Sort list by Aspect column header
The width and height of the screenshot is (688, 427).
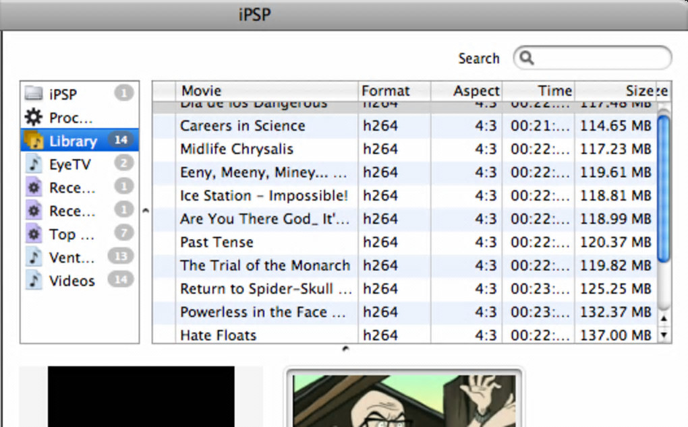[x=467, y=91]
